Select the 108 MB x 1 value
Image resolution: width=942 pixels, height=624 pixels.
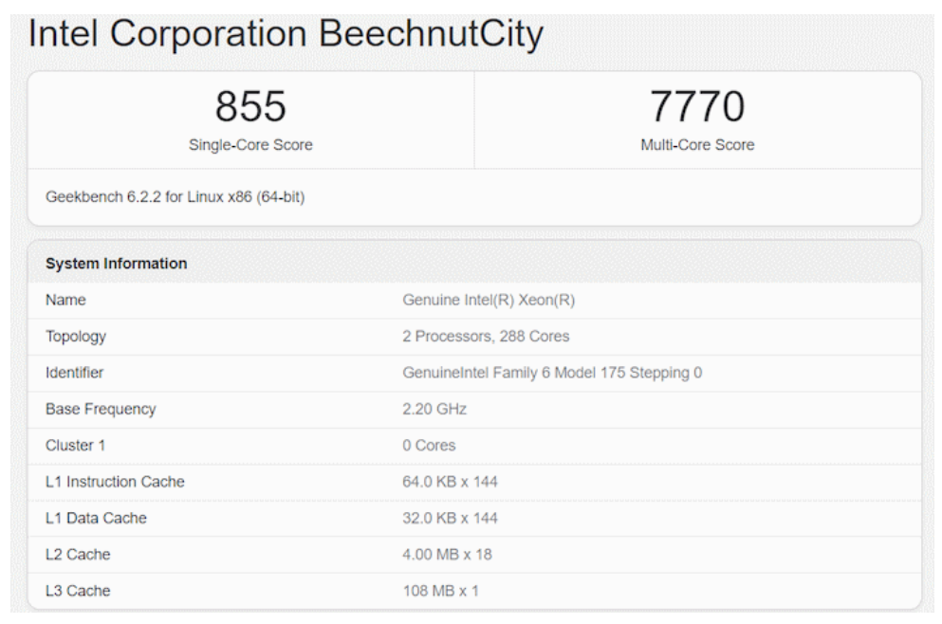pyautogui.click(x=440, y=591)
